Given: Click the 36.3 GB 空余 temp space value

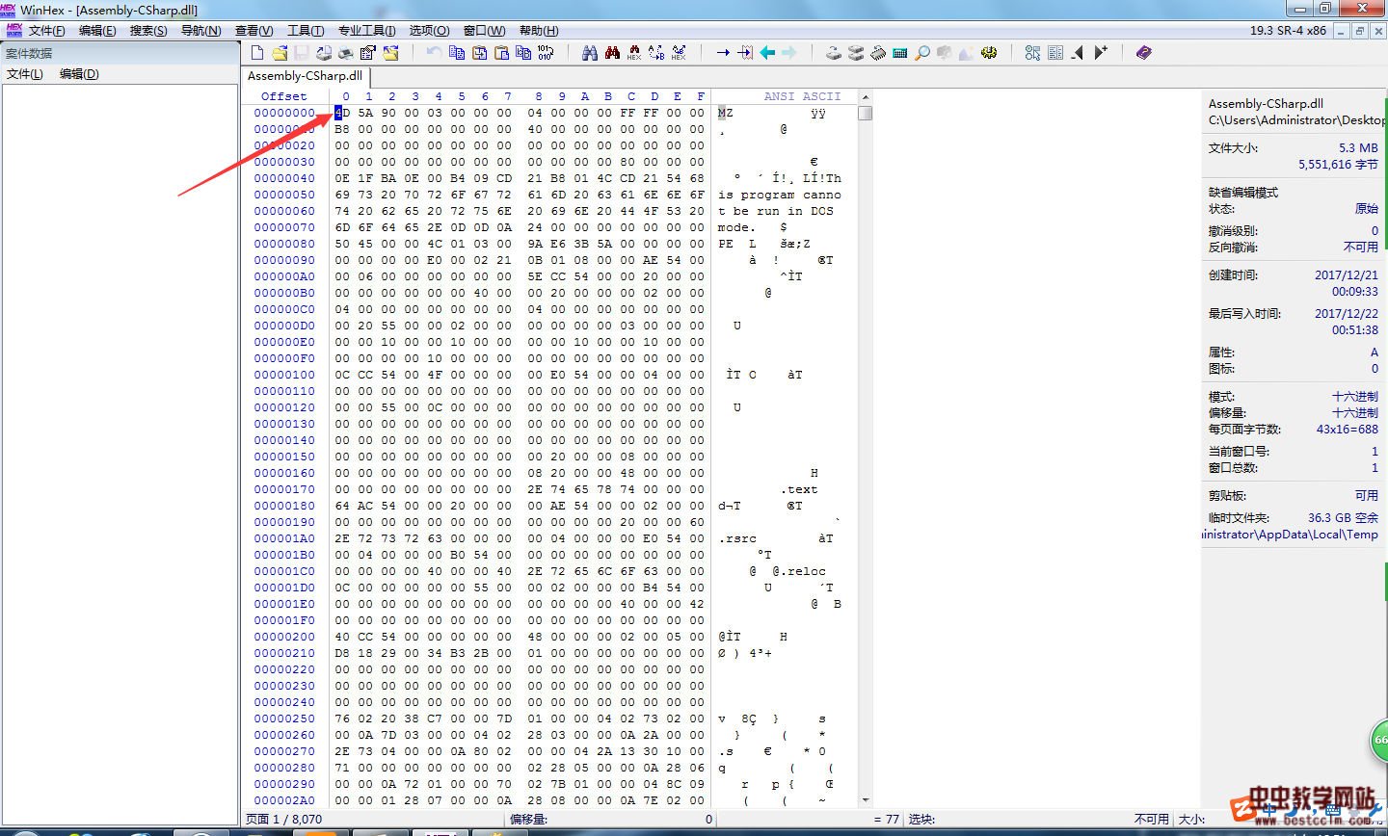Looking at the screenshot, I should tap(1343, 518).
